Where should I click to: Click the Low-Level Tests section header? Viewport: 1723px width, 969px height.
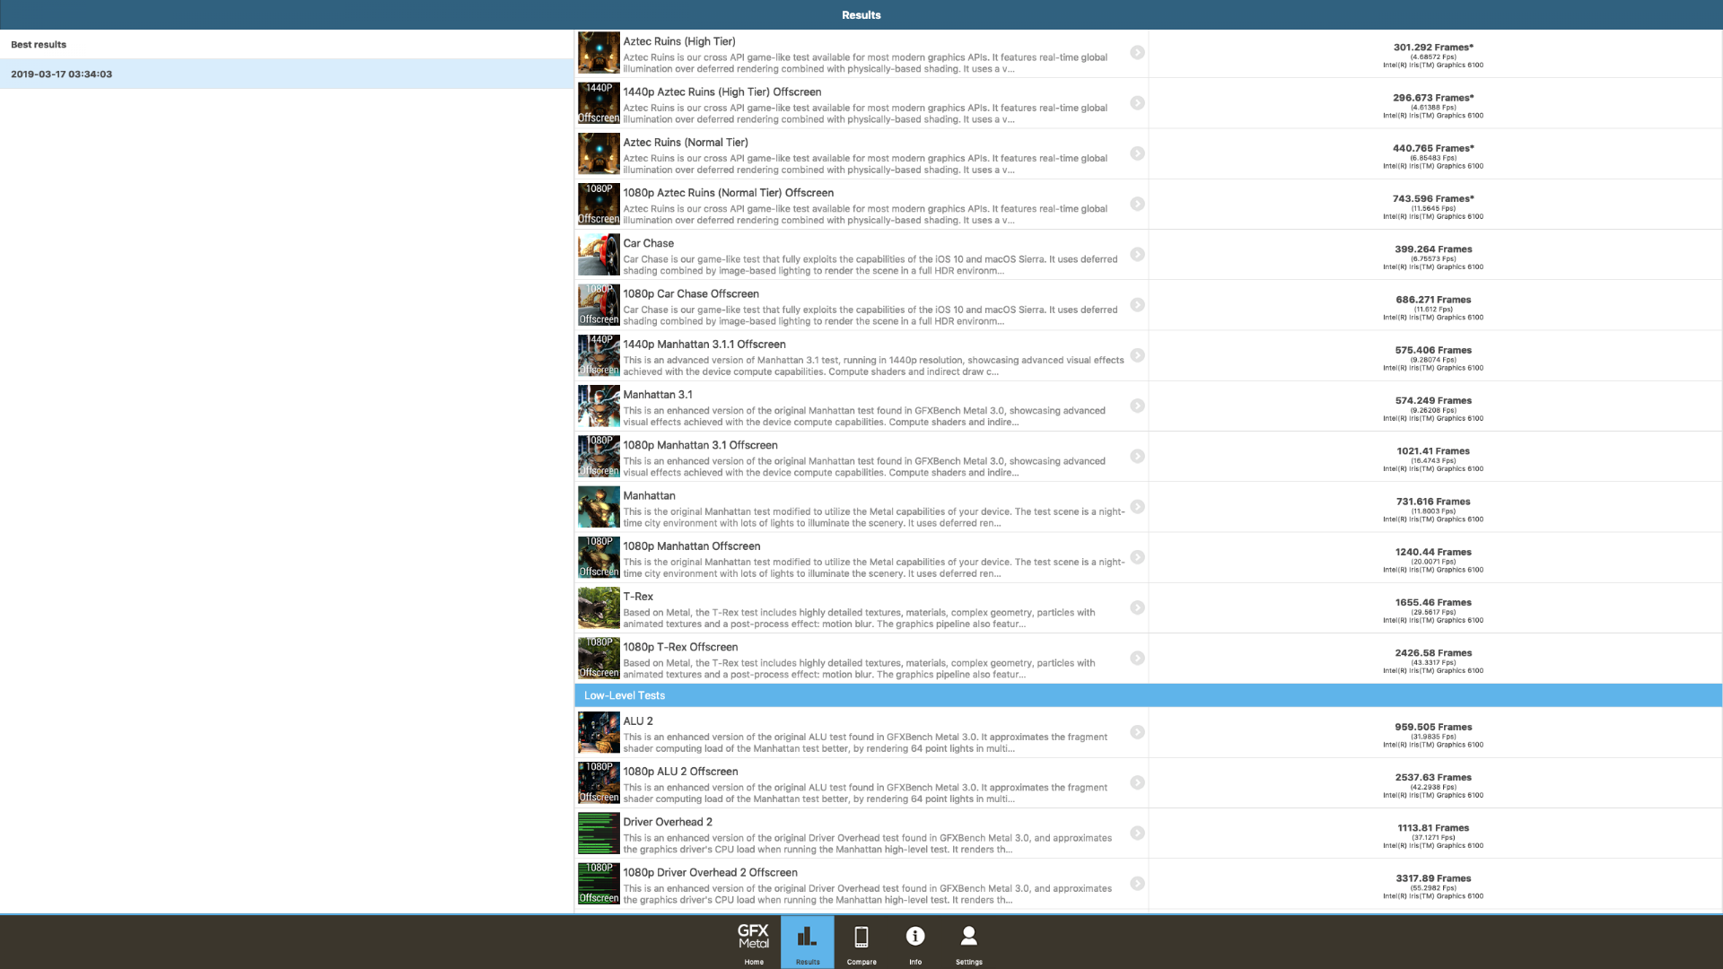coord(625,695)
